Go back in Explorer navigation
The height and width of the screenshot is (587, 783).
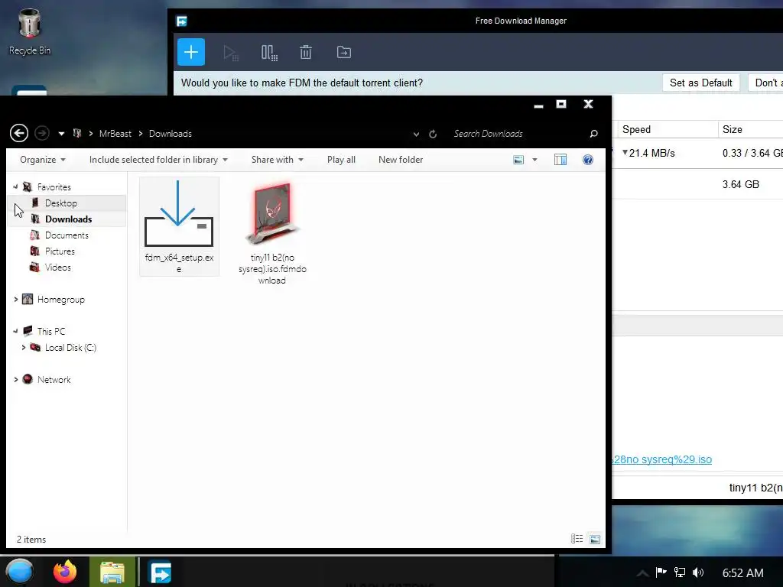click(19, 133)
